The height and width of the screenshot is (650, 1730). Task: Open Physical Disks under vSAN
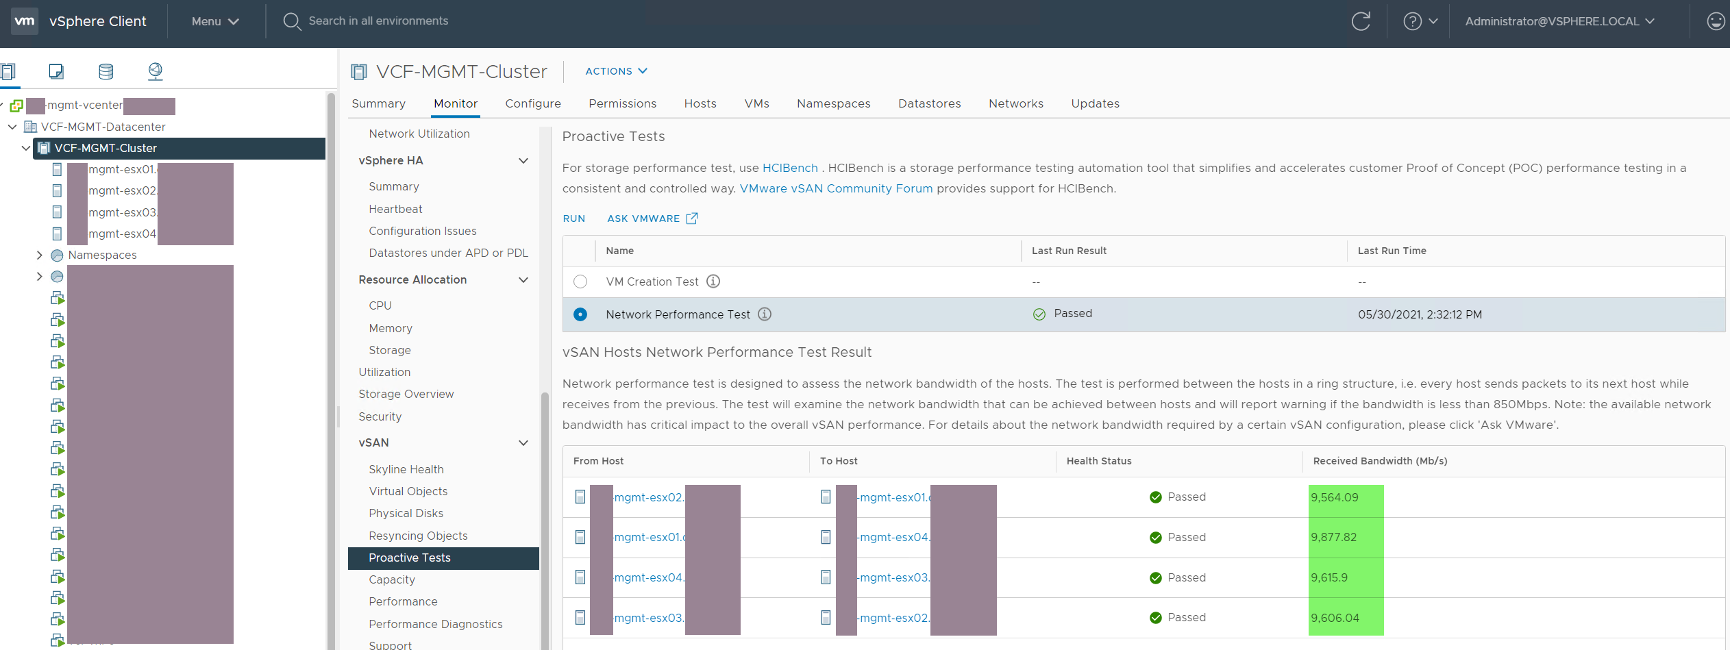click(406, 513)
